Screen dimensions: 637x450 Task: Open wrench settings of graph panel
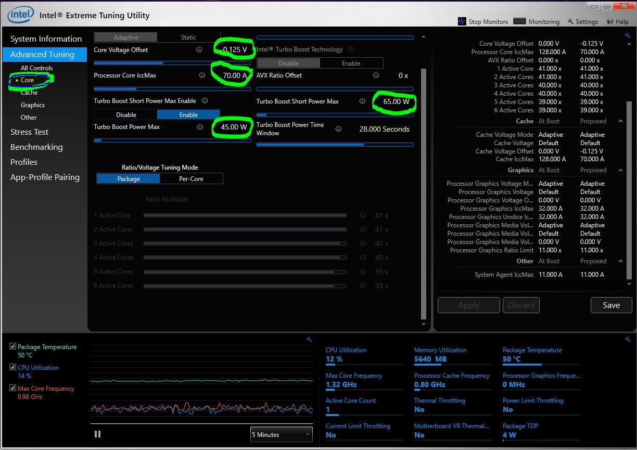coord(309,339)
